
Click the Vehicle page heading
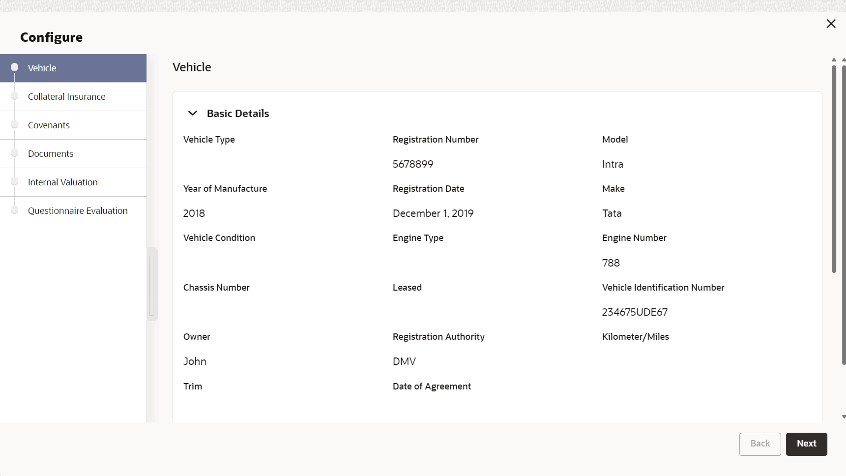coord(192,67)
